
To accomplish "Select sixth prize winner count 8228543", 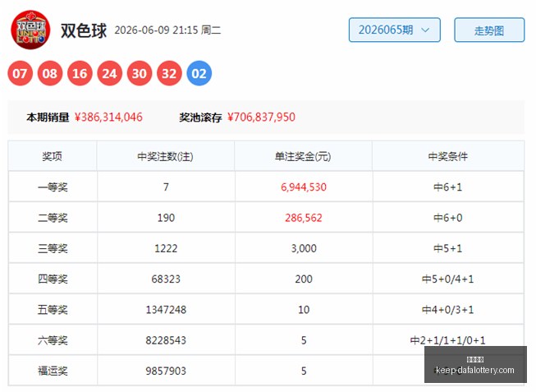I will coord(166,340).
